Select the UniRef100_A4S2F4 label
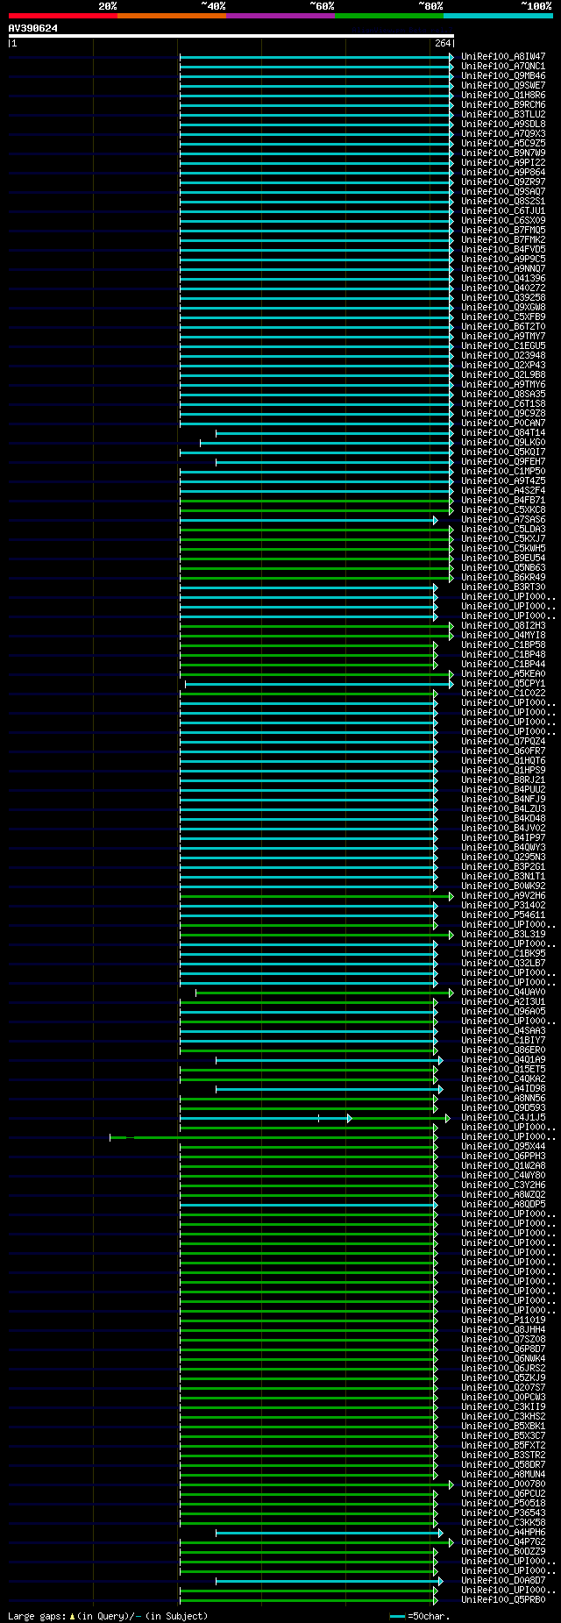Image resolution: width=561 pixels, height=1623 pixels. 503,490
